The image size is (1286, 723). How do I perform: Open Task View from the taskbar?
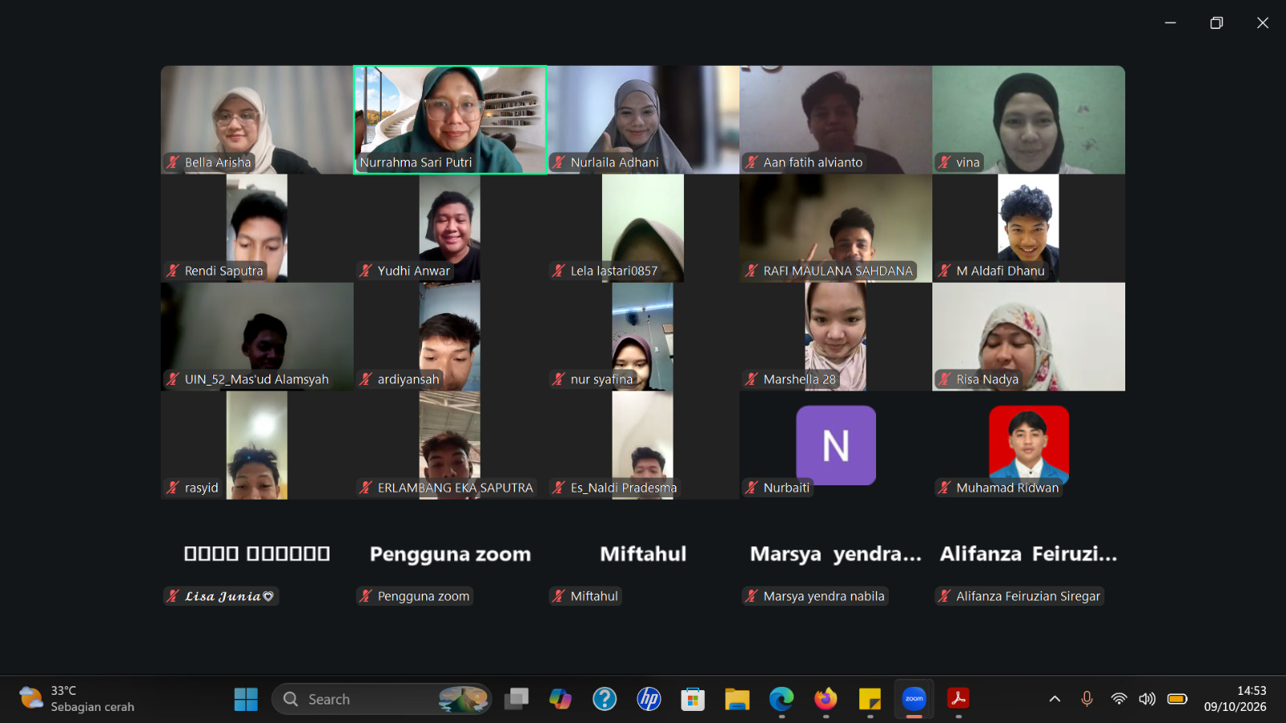[x=516, y=700]
